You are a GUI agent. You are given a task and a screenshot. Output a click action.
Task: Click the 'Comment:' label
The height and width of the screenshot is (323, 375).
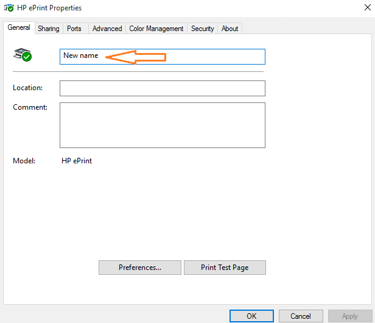pos(30,107)
